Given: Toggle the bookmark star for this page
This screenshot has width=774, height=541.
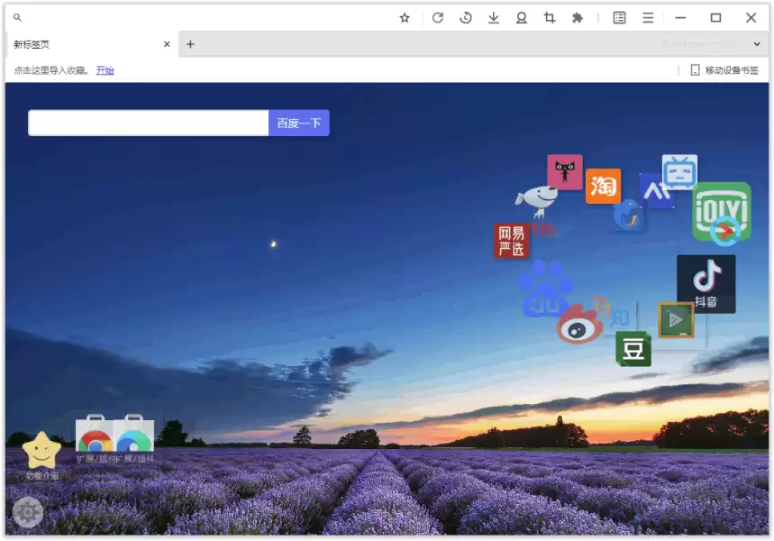Looking at the screenshot, I should pyautogui.click(x=404, y=17).
